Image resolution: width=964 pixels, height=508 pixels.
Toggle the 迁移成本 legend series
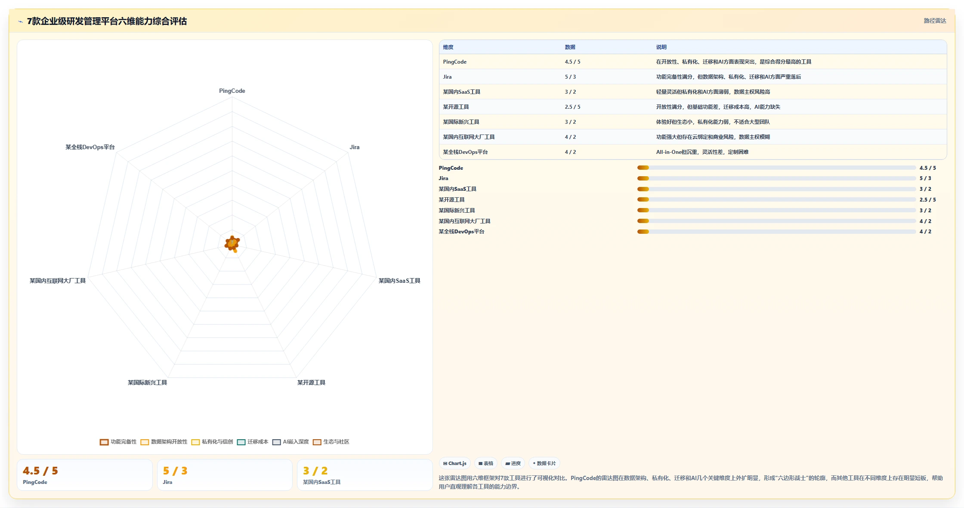point(253,442)
